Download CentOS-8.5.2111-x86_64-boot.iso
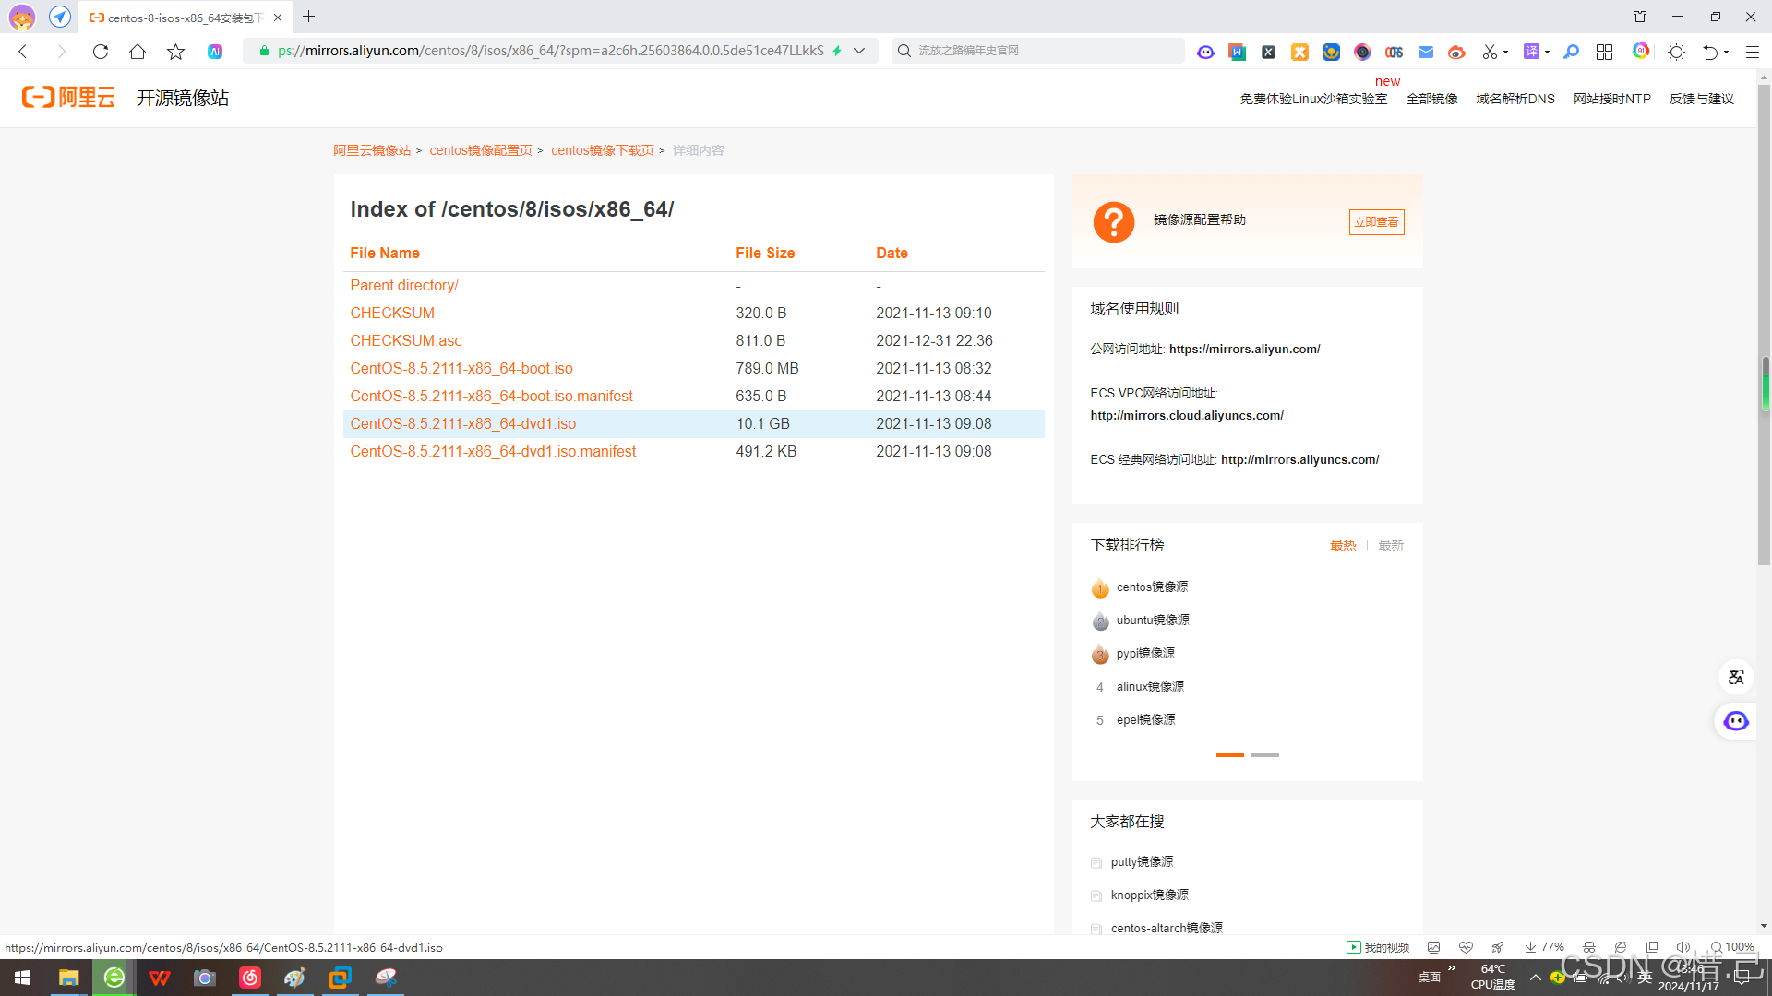The height and width of the screenshot is (996, 1772). (461, 368)
